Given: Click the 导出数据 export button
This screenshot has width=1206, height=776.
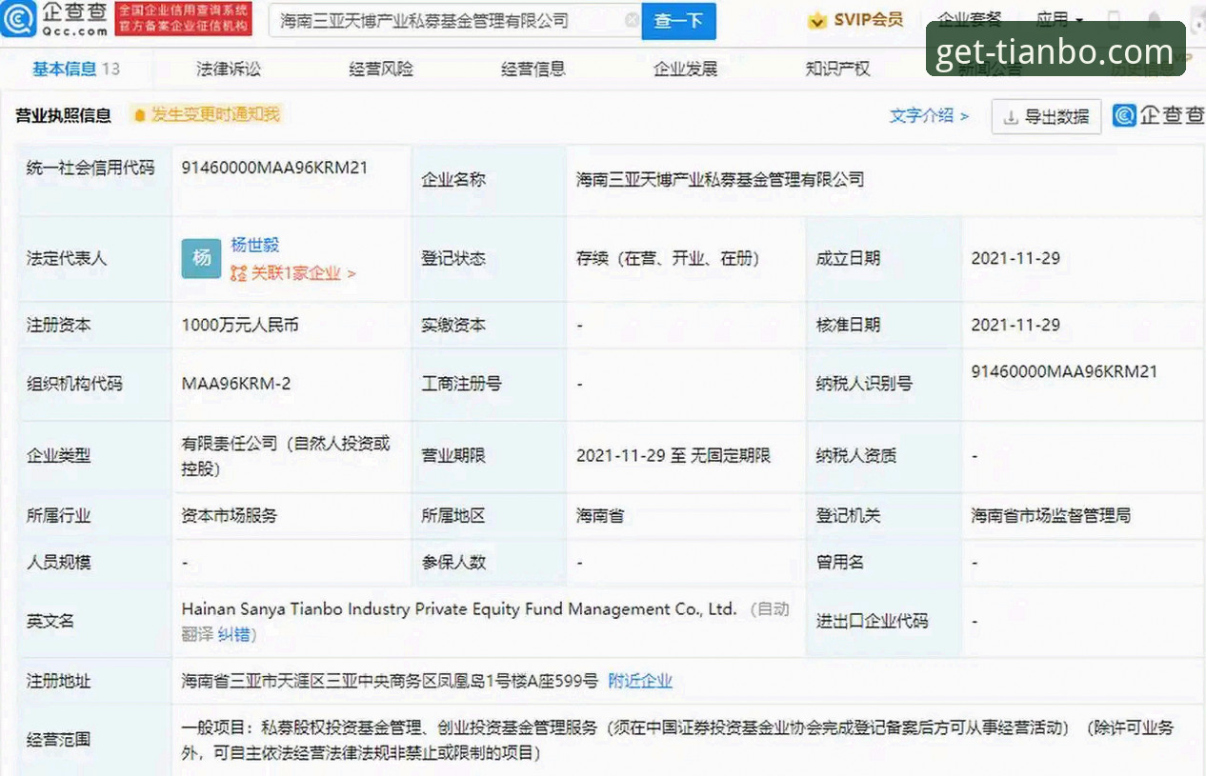Looking at the screenshot, I should pyautogui.click(x=1047, y=116).
